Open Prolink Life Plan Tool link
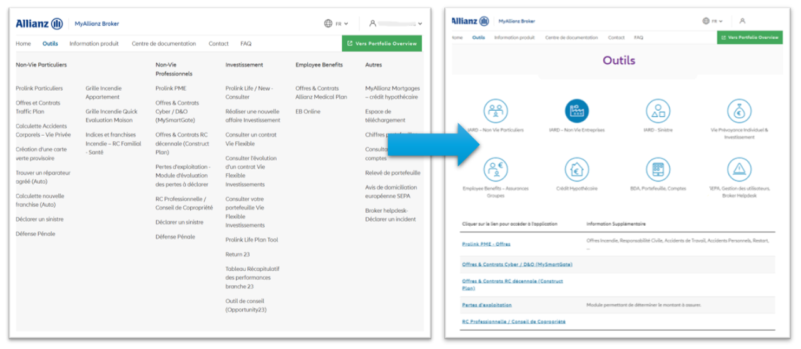Screen dimensions: 801x349 pyautogui.click(x=252, y=240)
